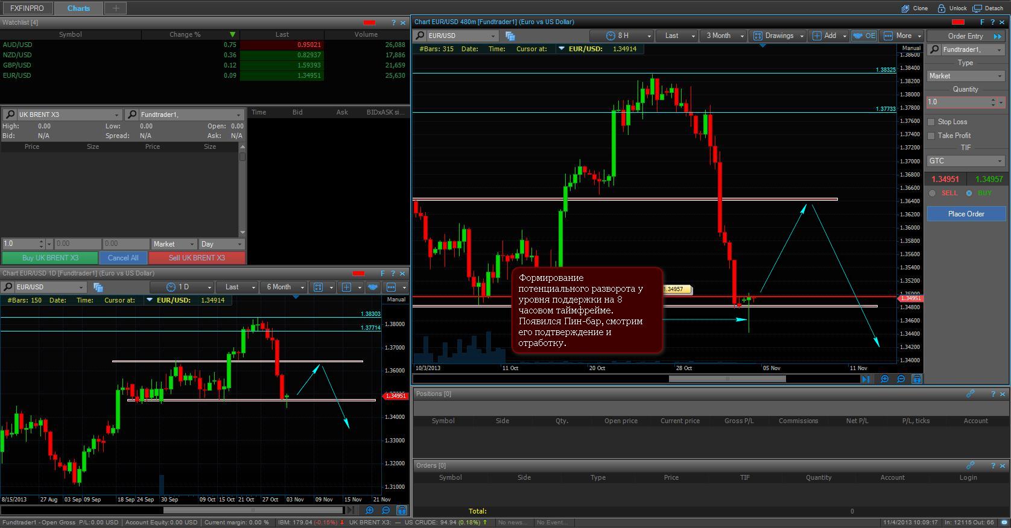Open linked windows icon on the 1D chart toolbar
1011x528 pixels.
pyautogui.click(x=98, y=288)
